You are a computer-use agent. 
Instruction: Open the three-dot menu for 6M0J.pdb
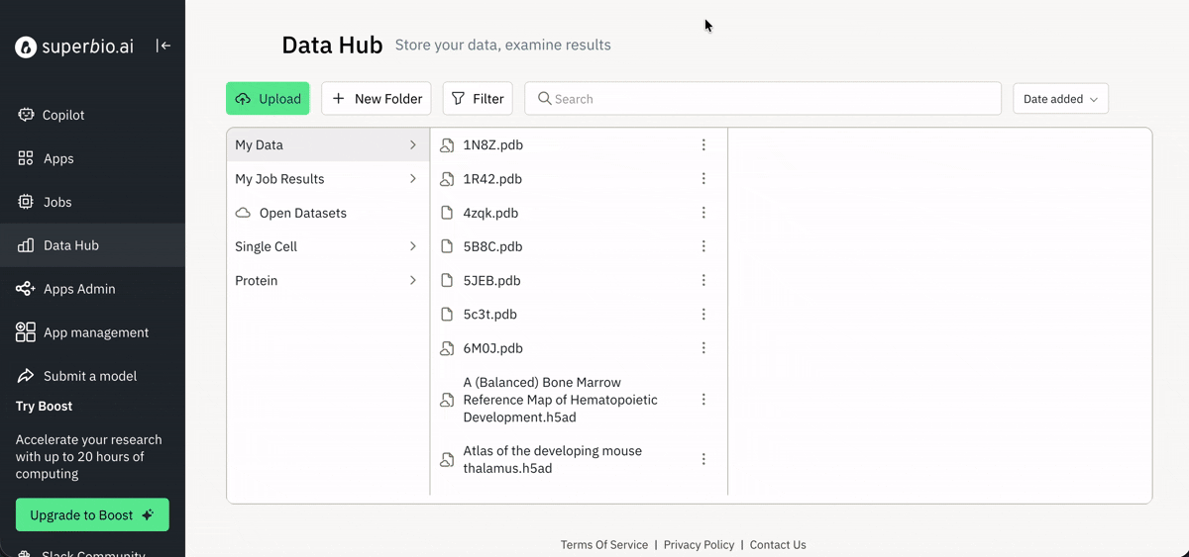(x=703, y=348)
